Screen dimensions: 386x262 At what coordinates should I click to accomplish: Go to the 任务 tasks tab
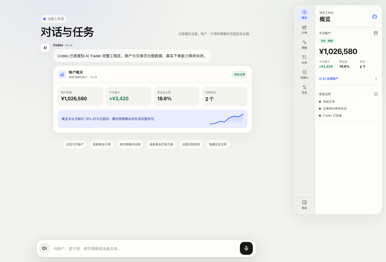click(x=304, y=60)
